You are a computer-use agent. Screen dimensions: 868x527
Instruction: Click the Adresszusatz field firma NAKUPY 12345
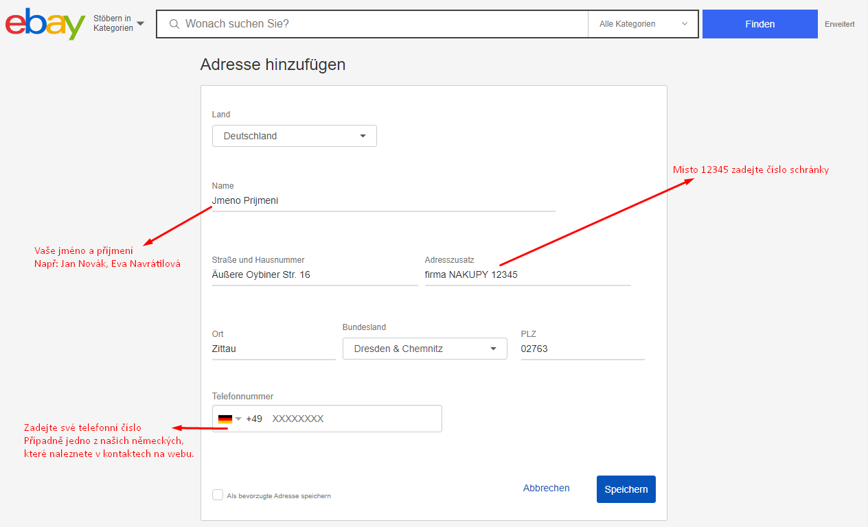point(528,275)
